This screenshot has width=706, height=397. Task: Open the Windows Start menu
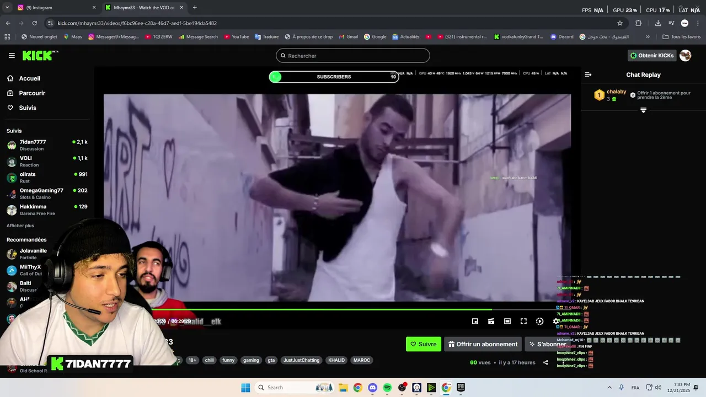pos(245,388)
